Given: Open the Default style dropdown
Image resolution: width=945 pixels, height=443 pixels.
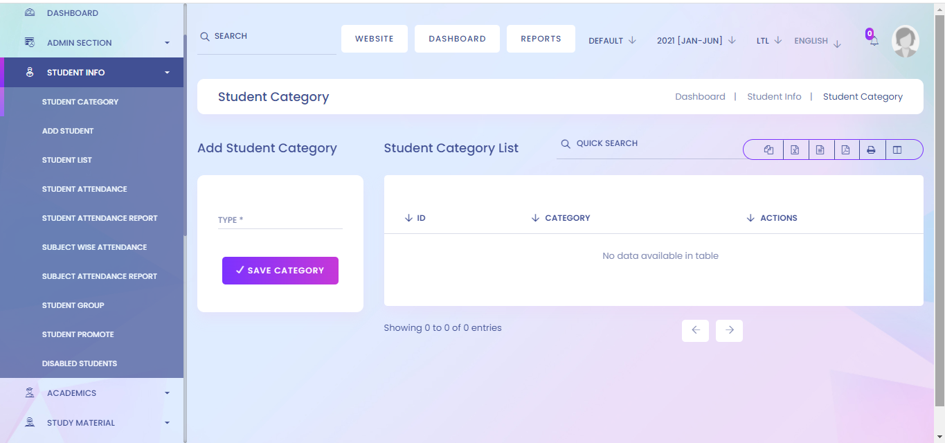Looking at the screenshot, I should [612, 41].
